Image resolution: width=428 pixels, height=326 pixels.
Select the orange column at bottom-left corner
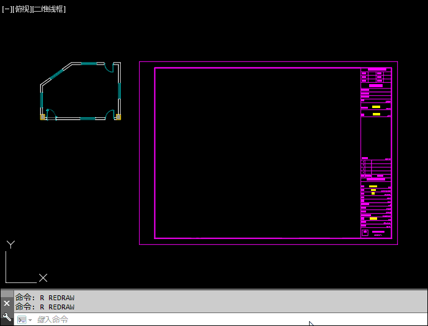[43, 116]
